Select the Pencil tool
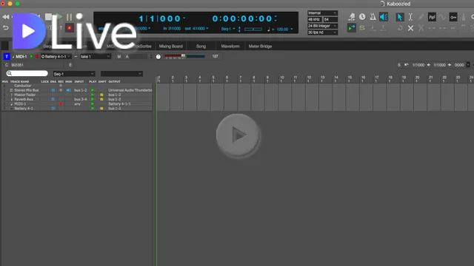The width and height of the screenshot is (474, 266). [421, 17]
